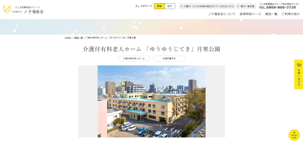303x143 pixels.
Task: Click the facility building photo
Action: click(151, 102)
